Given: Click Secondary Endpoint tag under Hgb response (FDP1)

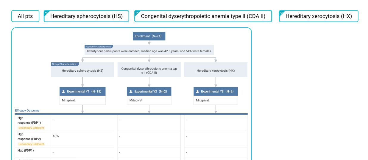Looking at the screenshot, I should coord(31,128).
